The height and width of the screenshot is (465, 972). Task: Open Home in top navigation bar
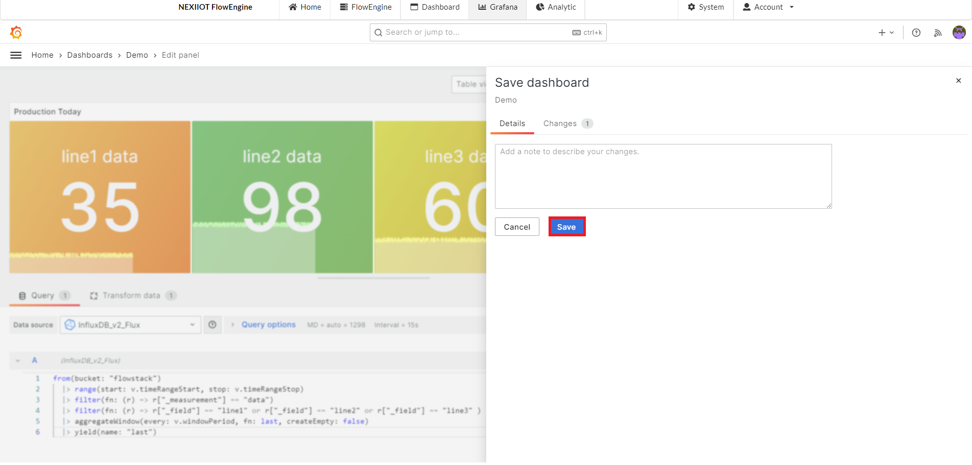(x=305, y=7)
